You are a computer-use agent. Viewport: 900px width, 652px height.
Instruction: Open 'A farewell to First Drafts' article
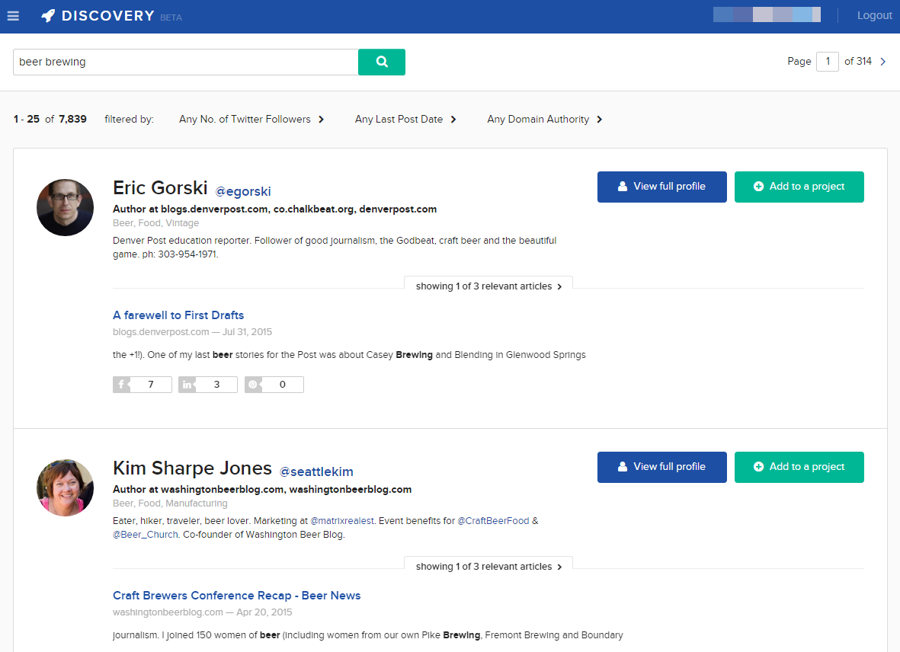178,315
